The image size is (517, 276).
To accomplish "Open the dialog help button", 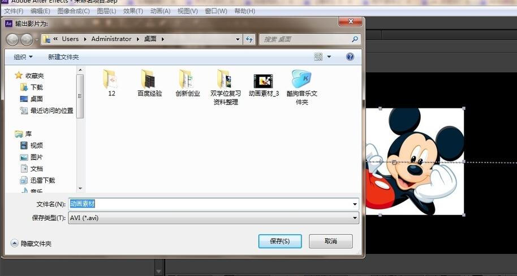I will tap(350, 57).
